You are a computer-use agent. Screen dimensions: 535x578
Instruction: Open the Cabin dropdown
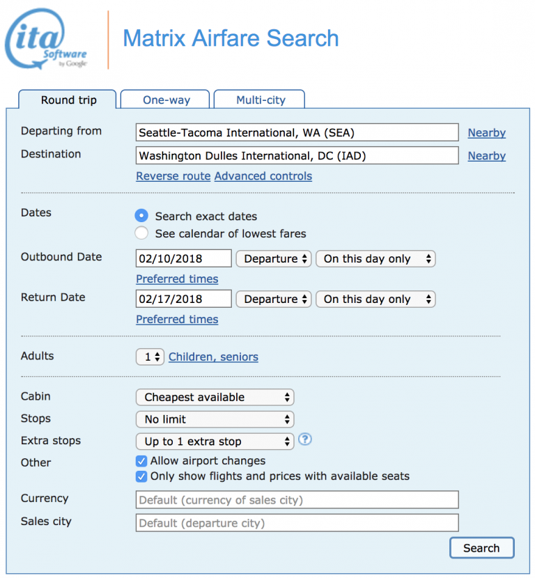(x=215, y=398)
